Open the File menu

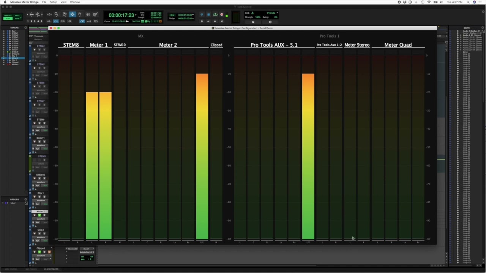click(44, 2)
